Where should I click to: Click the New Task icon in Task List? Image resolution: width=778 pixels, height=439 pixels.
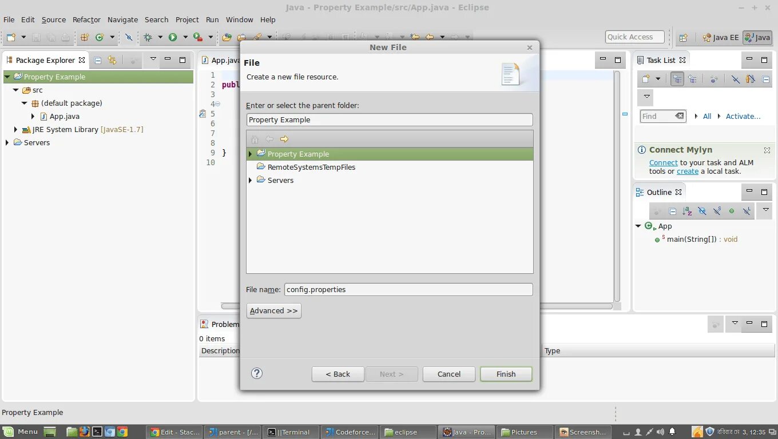(646, 79)
